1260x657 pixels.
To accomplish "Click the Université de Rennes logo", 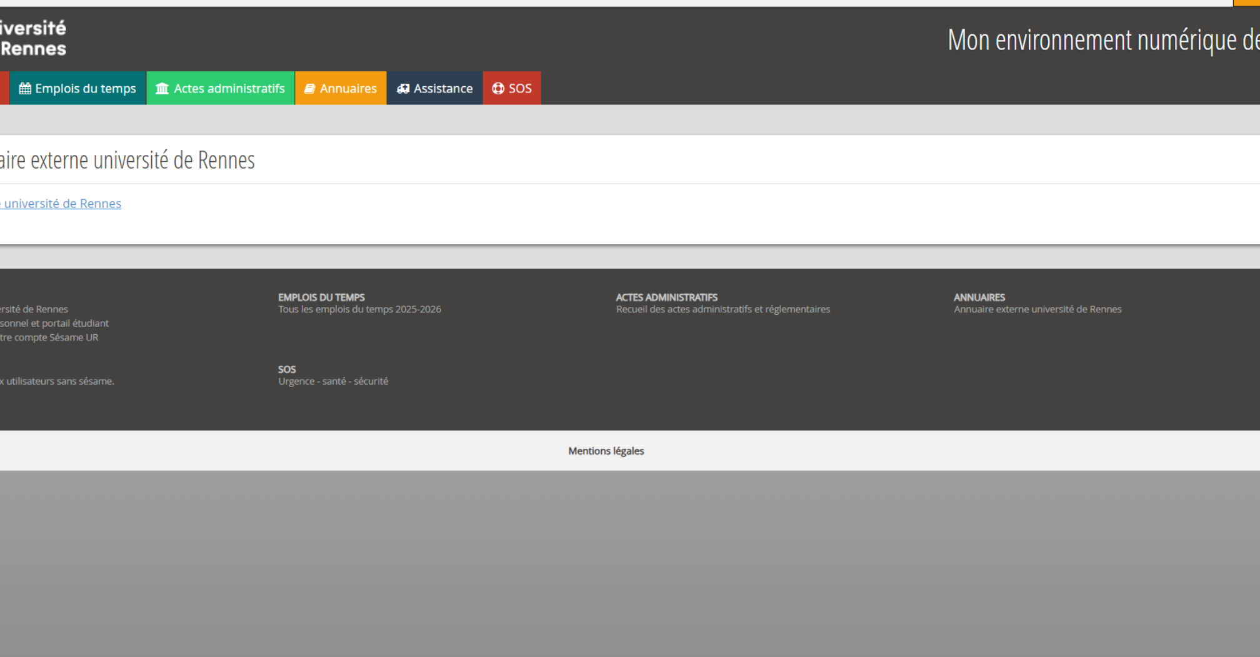I will pos(32,38).
